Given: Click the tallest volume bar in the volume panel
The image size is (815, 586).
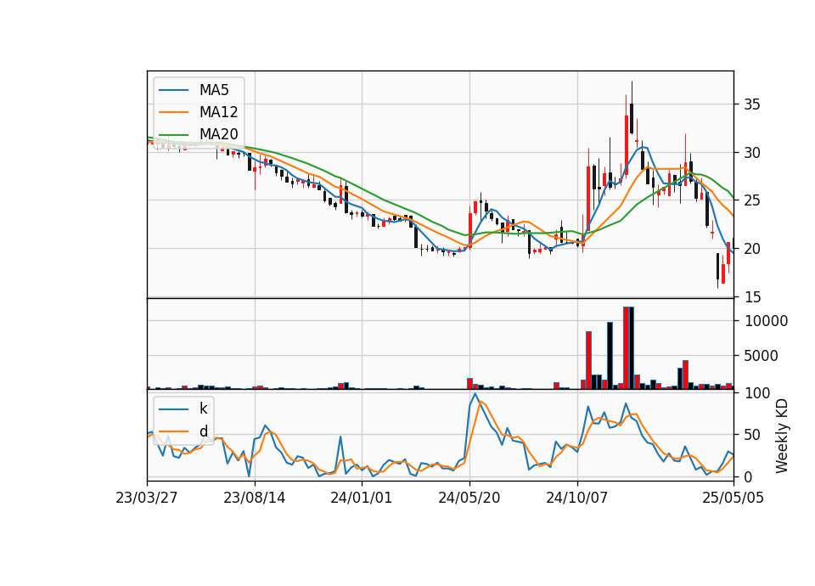Looking at the screenshot, I should tap(628, 348).
